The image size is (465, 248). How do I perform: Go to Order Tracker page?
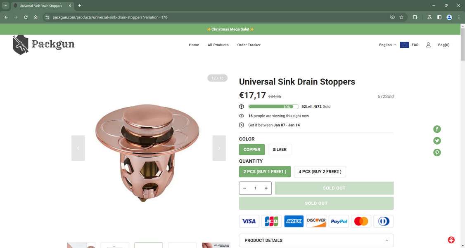tap(249, 45)
